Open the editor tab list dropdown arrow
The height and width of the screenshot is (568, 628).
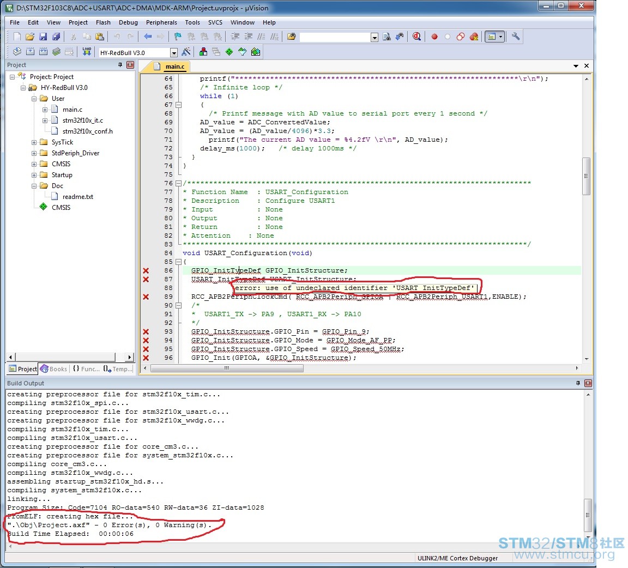click(x=576, y=66)
